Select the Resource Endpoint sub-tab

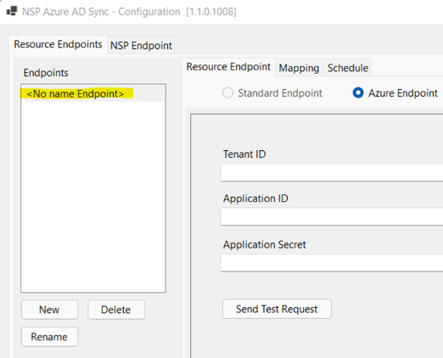228,67
